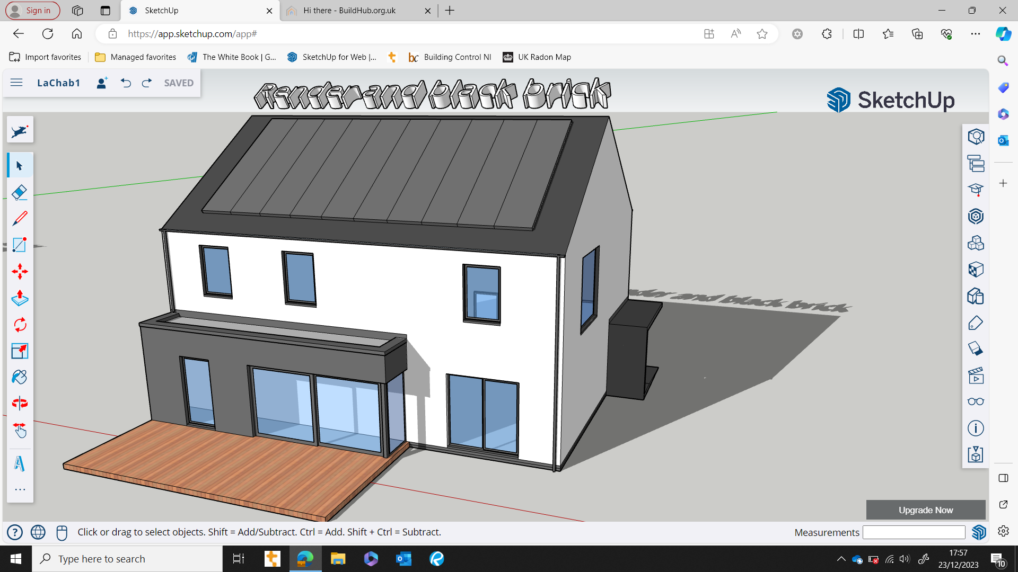Select the Eraser tool
1018x572 pixels.
(x=20, y=192)
